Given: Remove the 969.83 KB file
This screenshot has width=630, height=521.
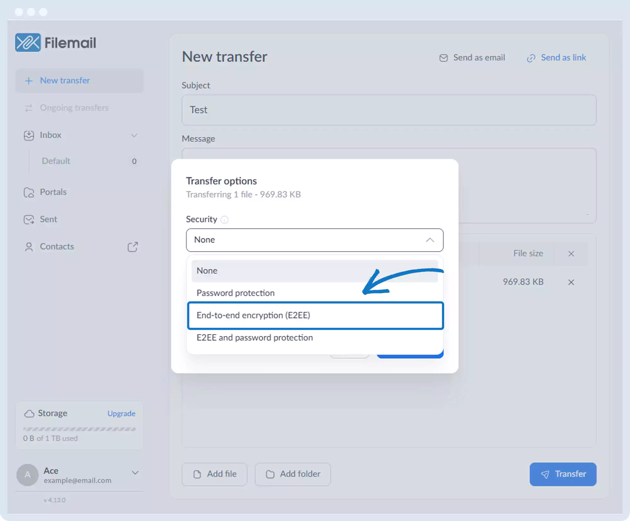Looking at the screenshot, I should pyautogui.click(x=571, y=282).
